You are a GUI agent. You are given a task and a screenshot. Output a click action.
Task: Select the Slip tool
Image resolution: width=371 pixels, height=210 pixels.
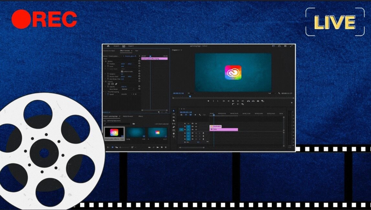[174, 124]
